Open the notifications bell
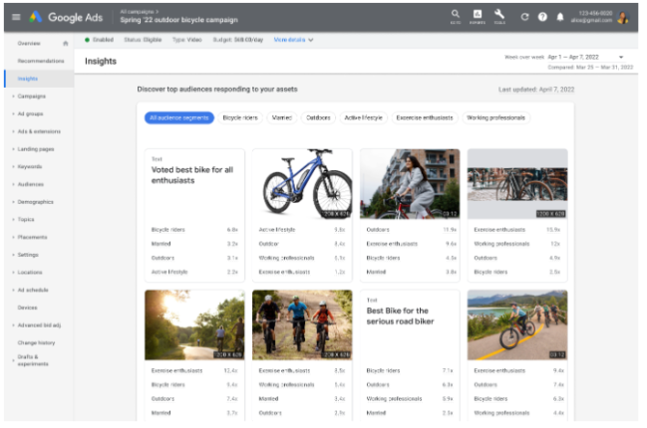 [x=559, y=17]
